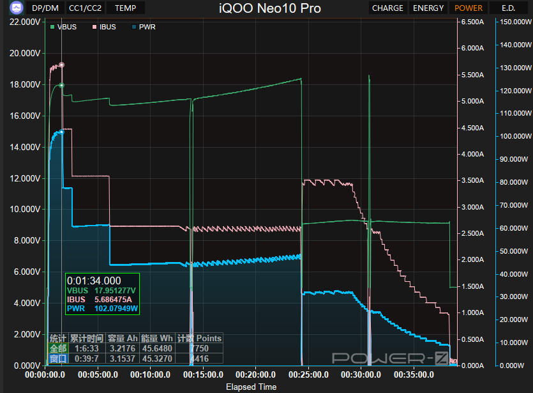533x393 pixels.
Task: Click the 0:01:34.000 cursor timestamp
Action: pyautogui.click(x=94, y=281)
